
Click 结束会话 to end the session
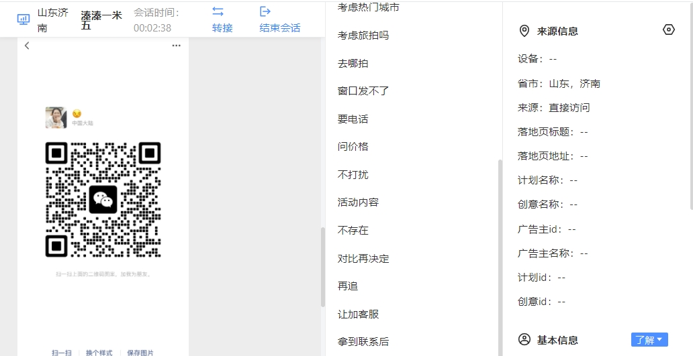tap(280, 27)
